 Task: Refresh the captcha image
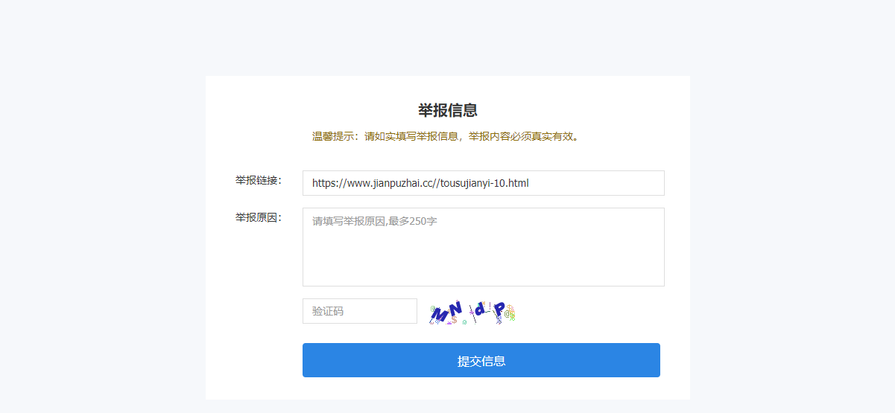pyautogui.click(x=472, y=313)
